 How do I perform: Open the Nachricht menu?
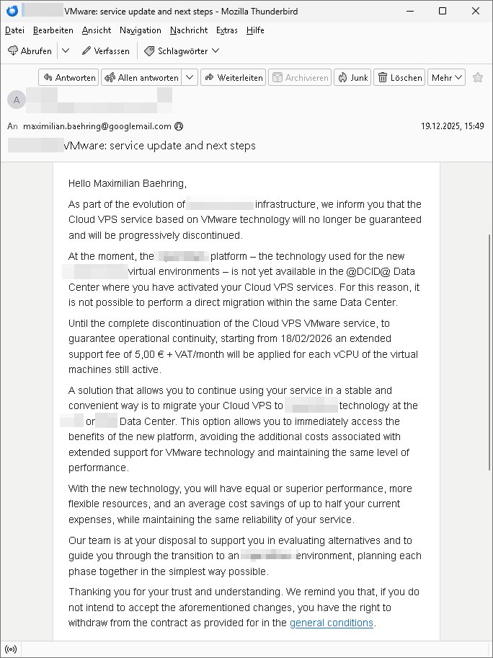point(189,30)
